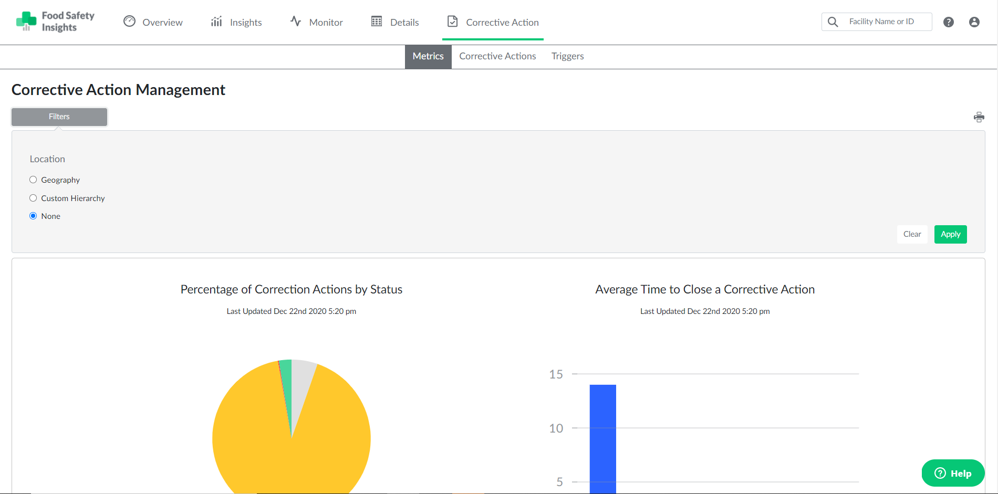Open the Triggers tab
This screenshot has width=998, height=494.
(567, 56)
